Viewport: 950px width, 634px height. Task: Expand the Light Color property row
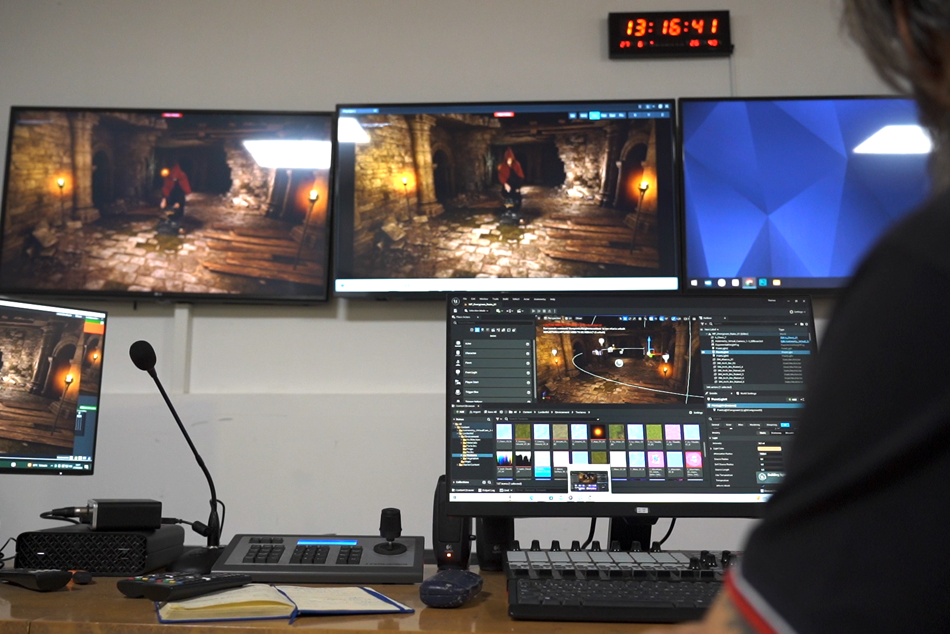click(x=711, y=448)
